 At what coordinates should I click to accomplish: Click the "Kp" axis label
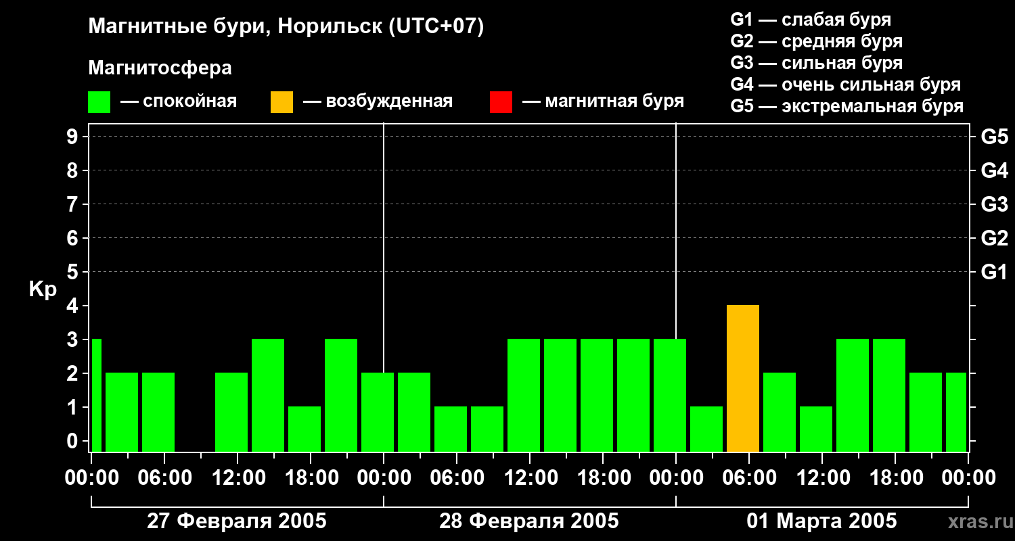(43, 289)
